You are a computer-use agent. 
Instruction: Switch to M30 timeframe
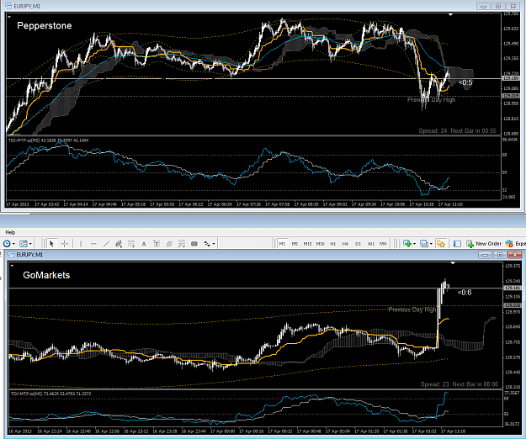[320, 244]
